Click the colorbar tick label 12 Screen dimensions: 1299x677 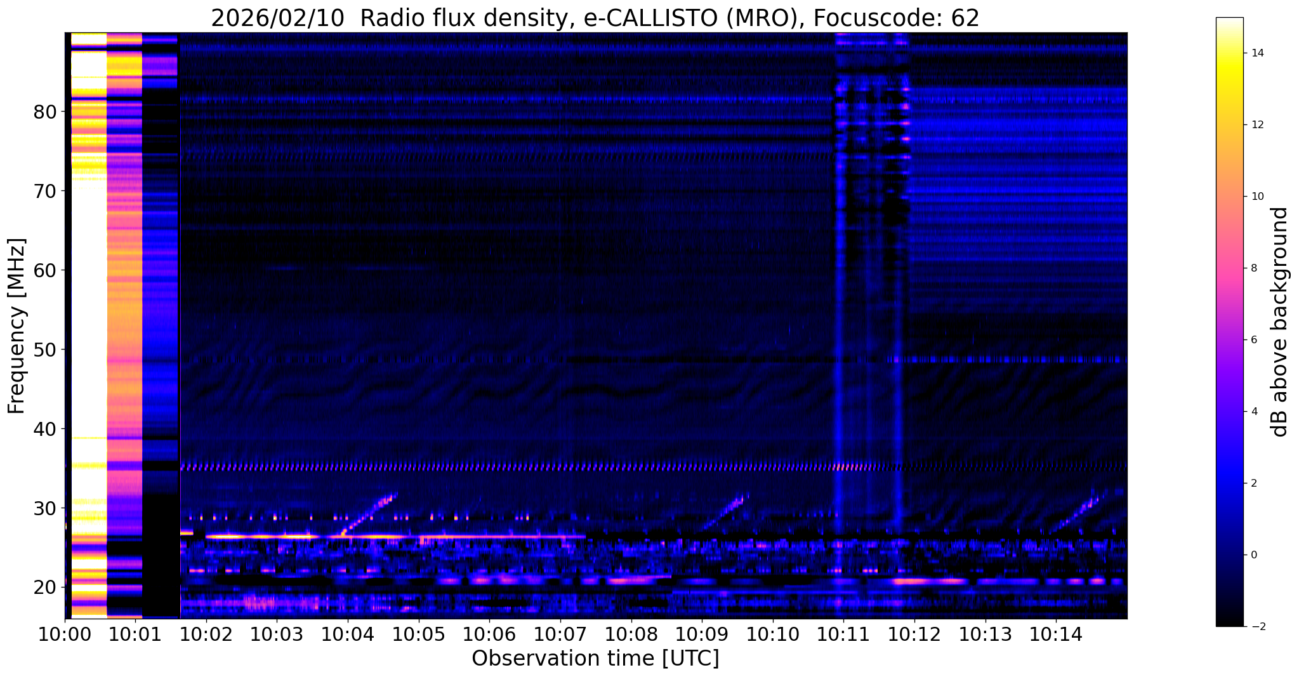tap(1257, 125)
